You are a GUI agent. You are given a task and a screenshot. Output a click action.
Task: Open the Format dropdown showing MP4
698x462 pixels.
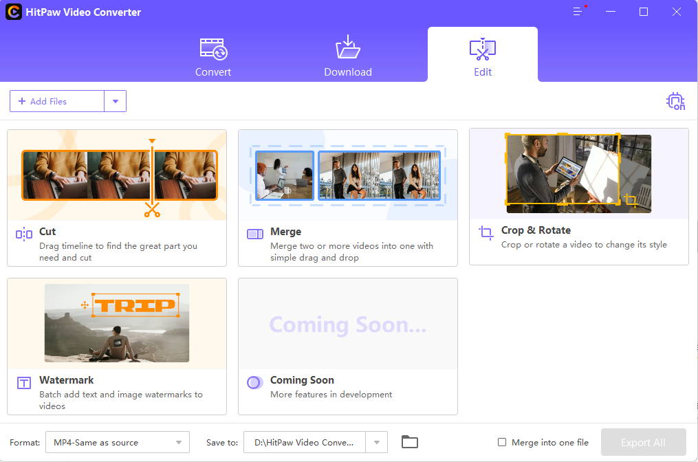117,442
